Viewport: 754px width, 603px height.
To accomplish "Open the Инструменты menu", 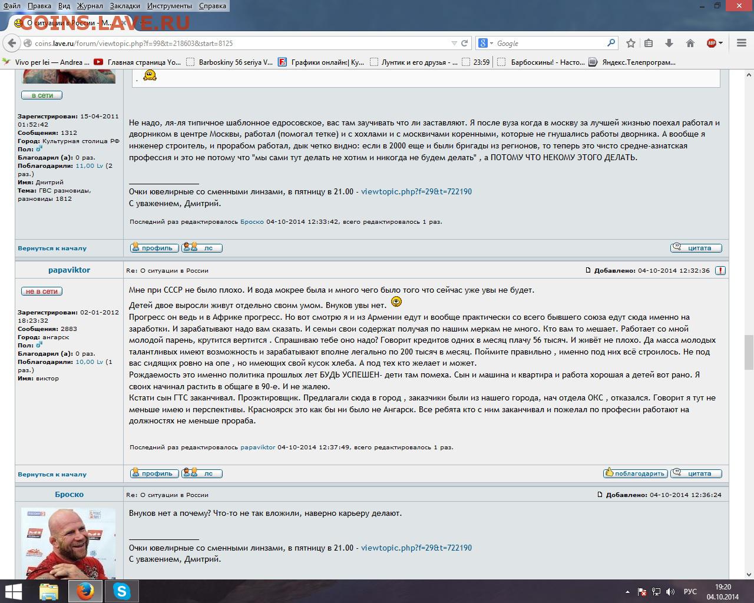I will coord(169,6).
